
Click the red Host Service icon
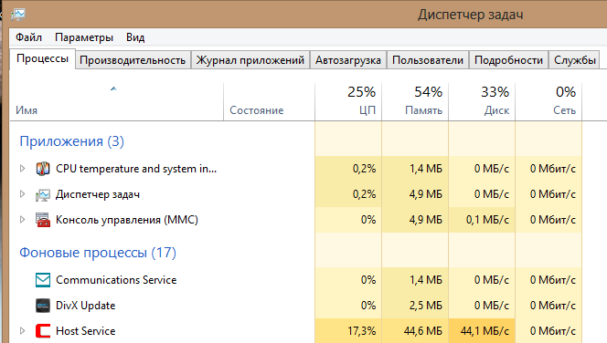click(x=43, y=331)
